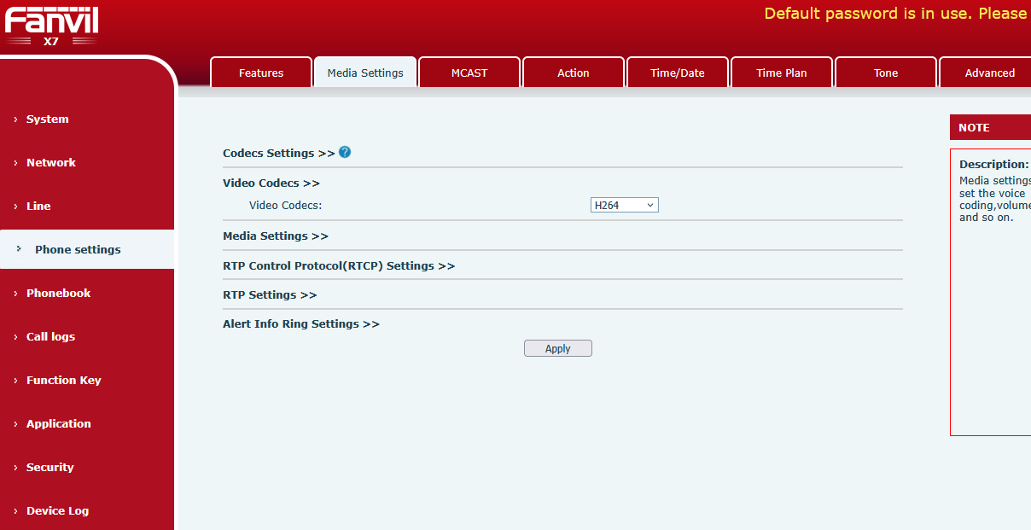Screen dimensions: 1031x530
Task: Open the Advanced tab
Action: coord(989,73)
